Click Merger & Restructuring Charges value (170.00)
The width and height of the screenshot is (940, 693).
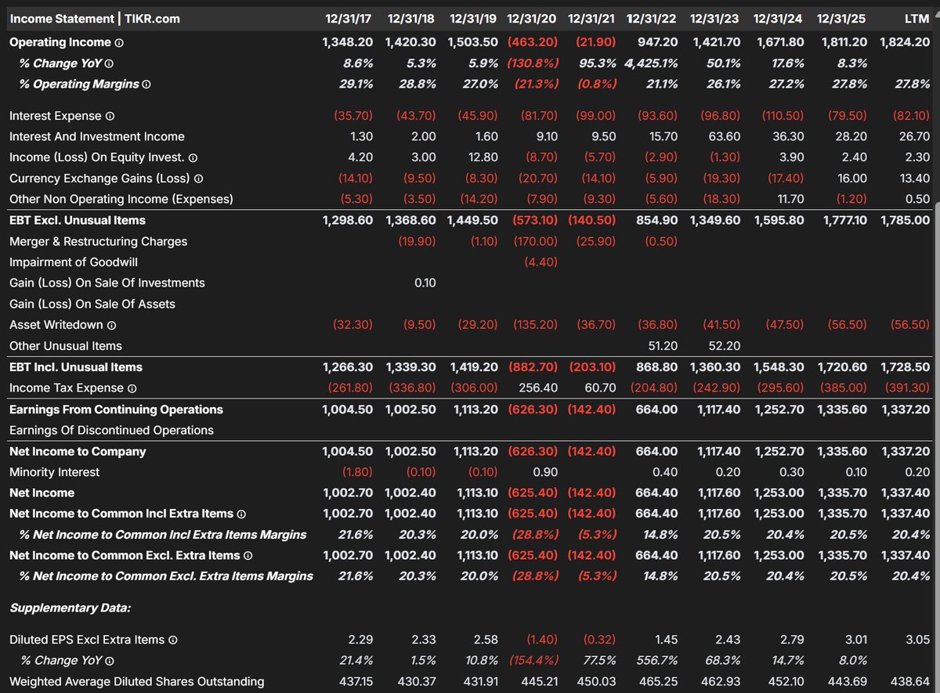point(536,241)
